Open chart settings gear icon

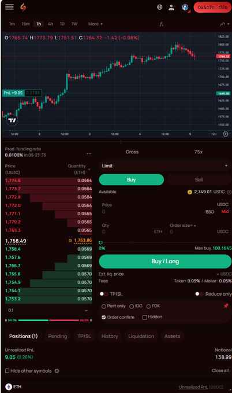(x=226, y=134)
